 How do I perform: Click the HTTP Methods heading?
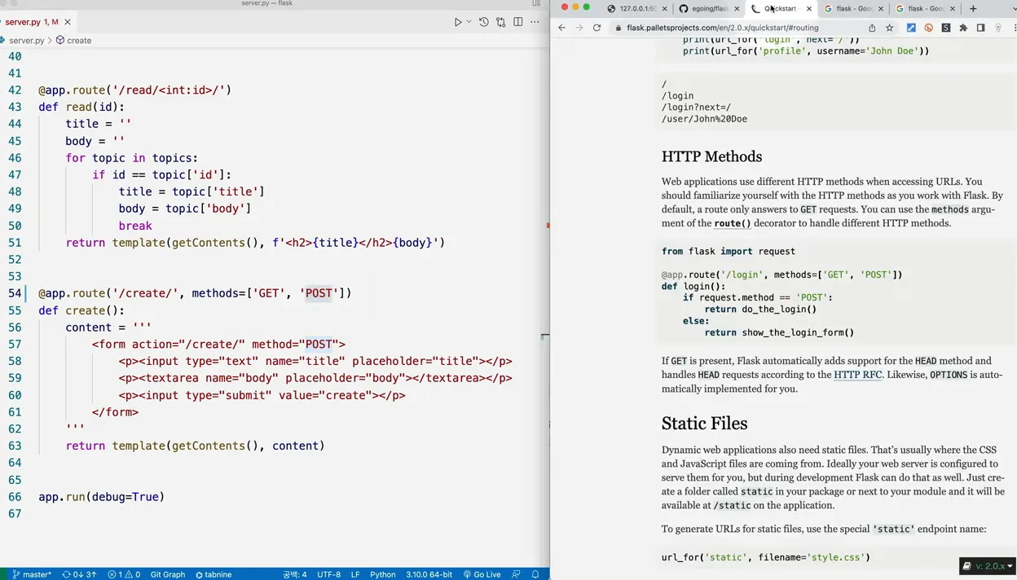(711, 156)
